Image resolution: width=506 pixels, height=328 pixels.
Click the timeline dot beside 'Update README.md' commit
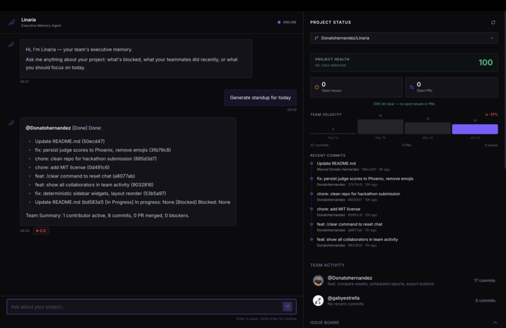click(x=311, y=164)
